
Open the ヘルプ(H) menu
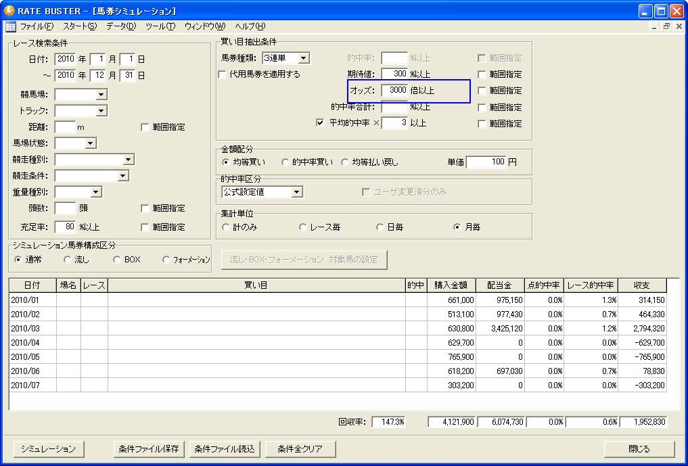(250, 26)
